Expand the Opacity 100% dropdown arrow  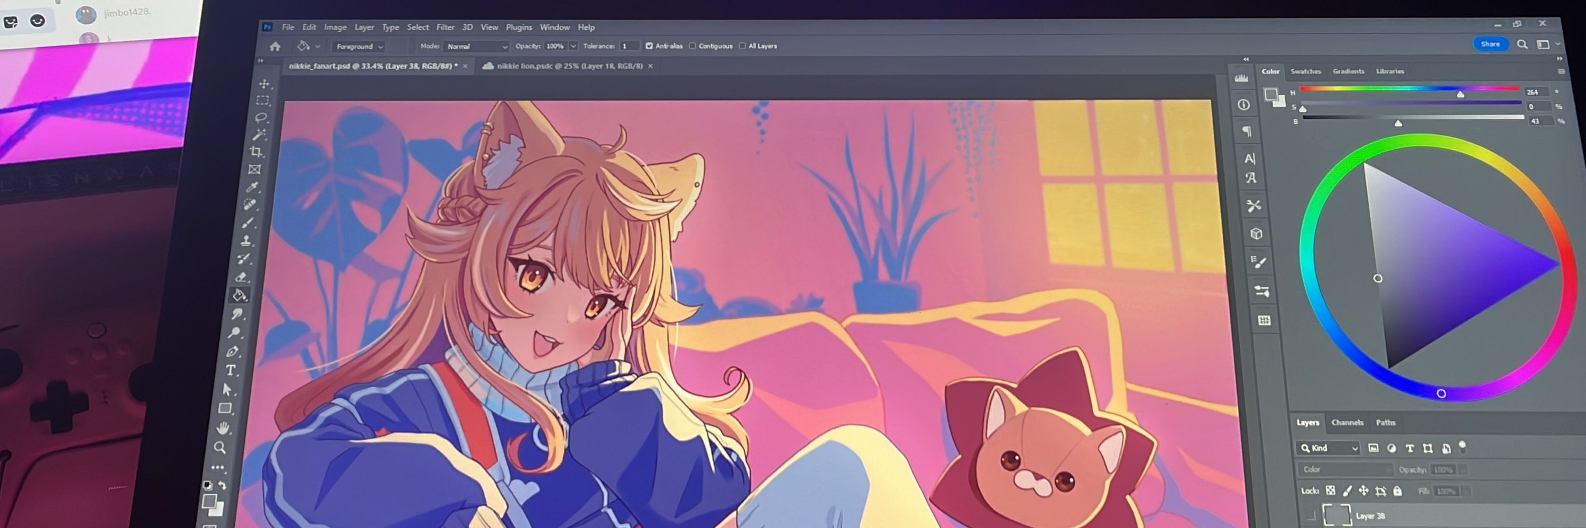point(573,46)
